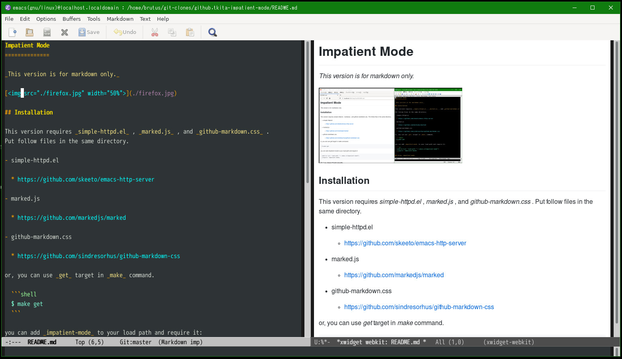The width and height of the screenshot is (622, 359).
Task: Click (Markdown imp) mode indicator
Action: (x=181, y=342)
